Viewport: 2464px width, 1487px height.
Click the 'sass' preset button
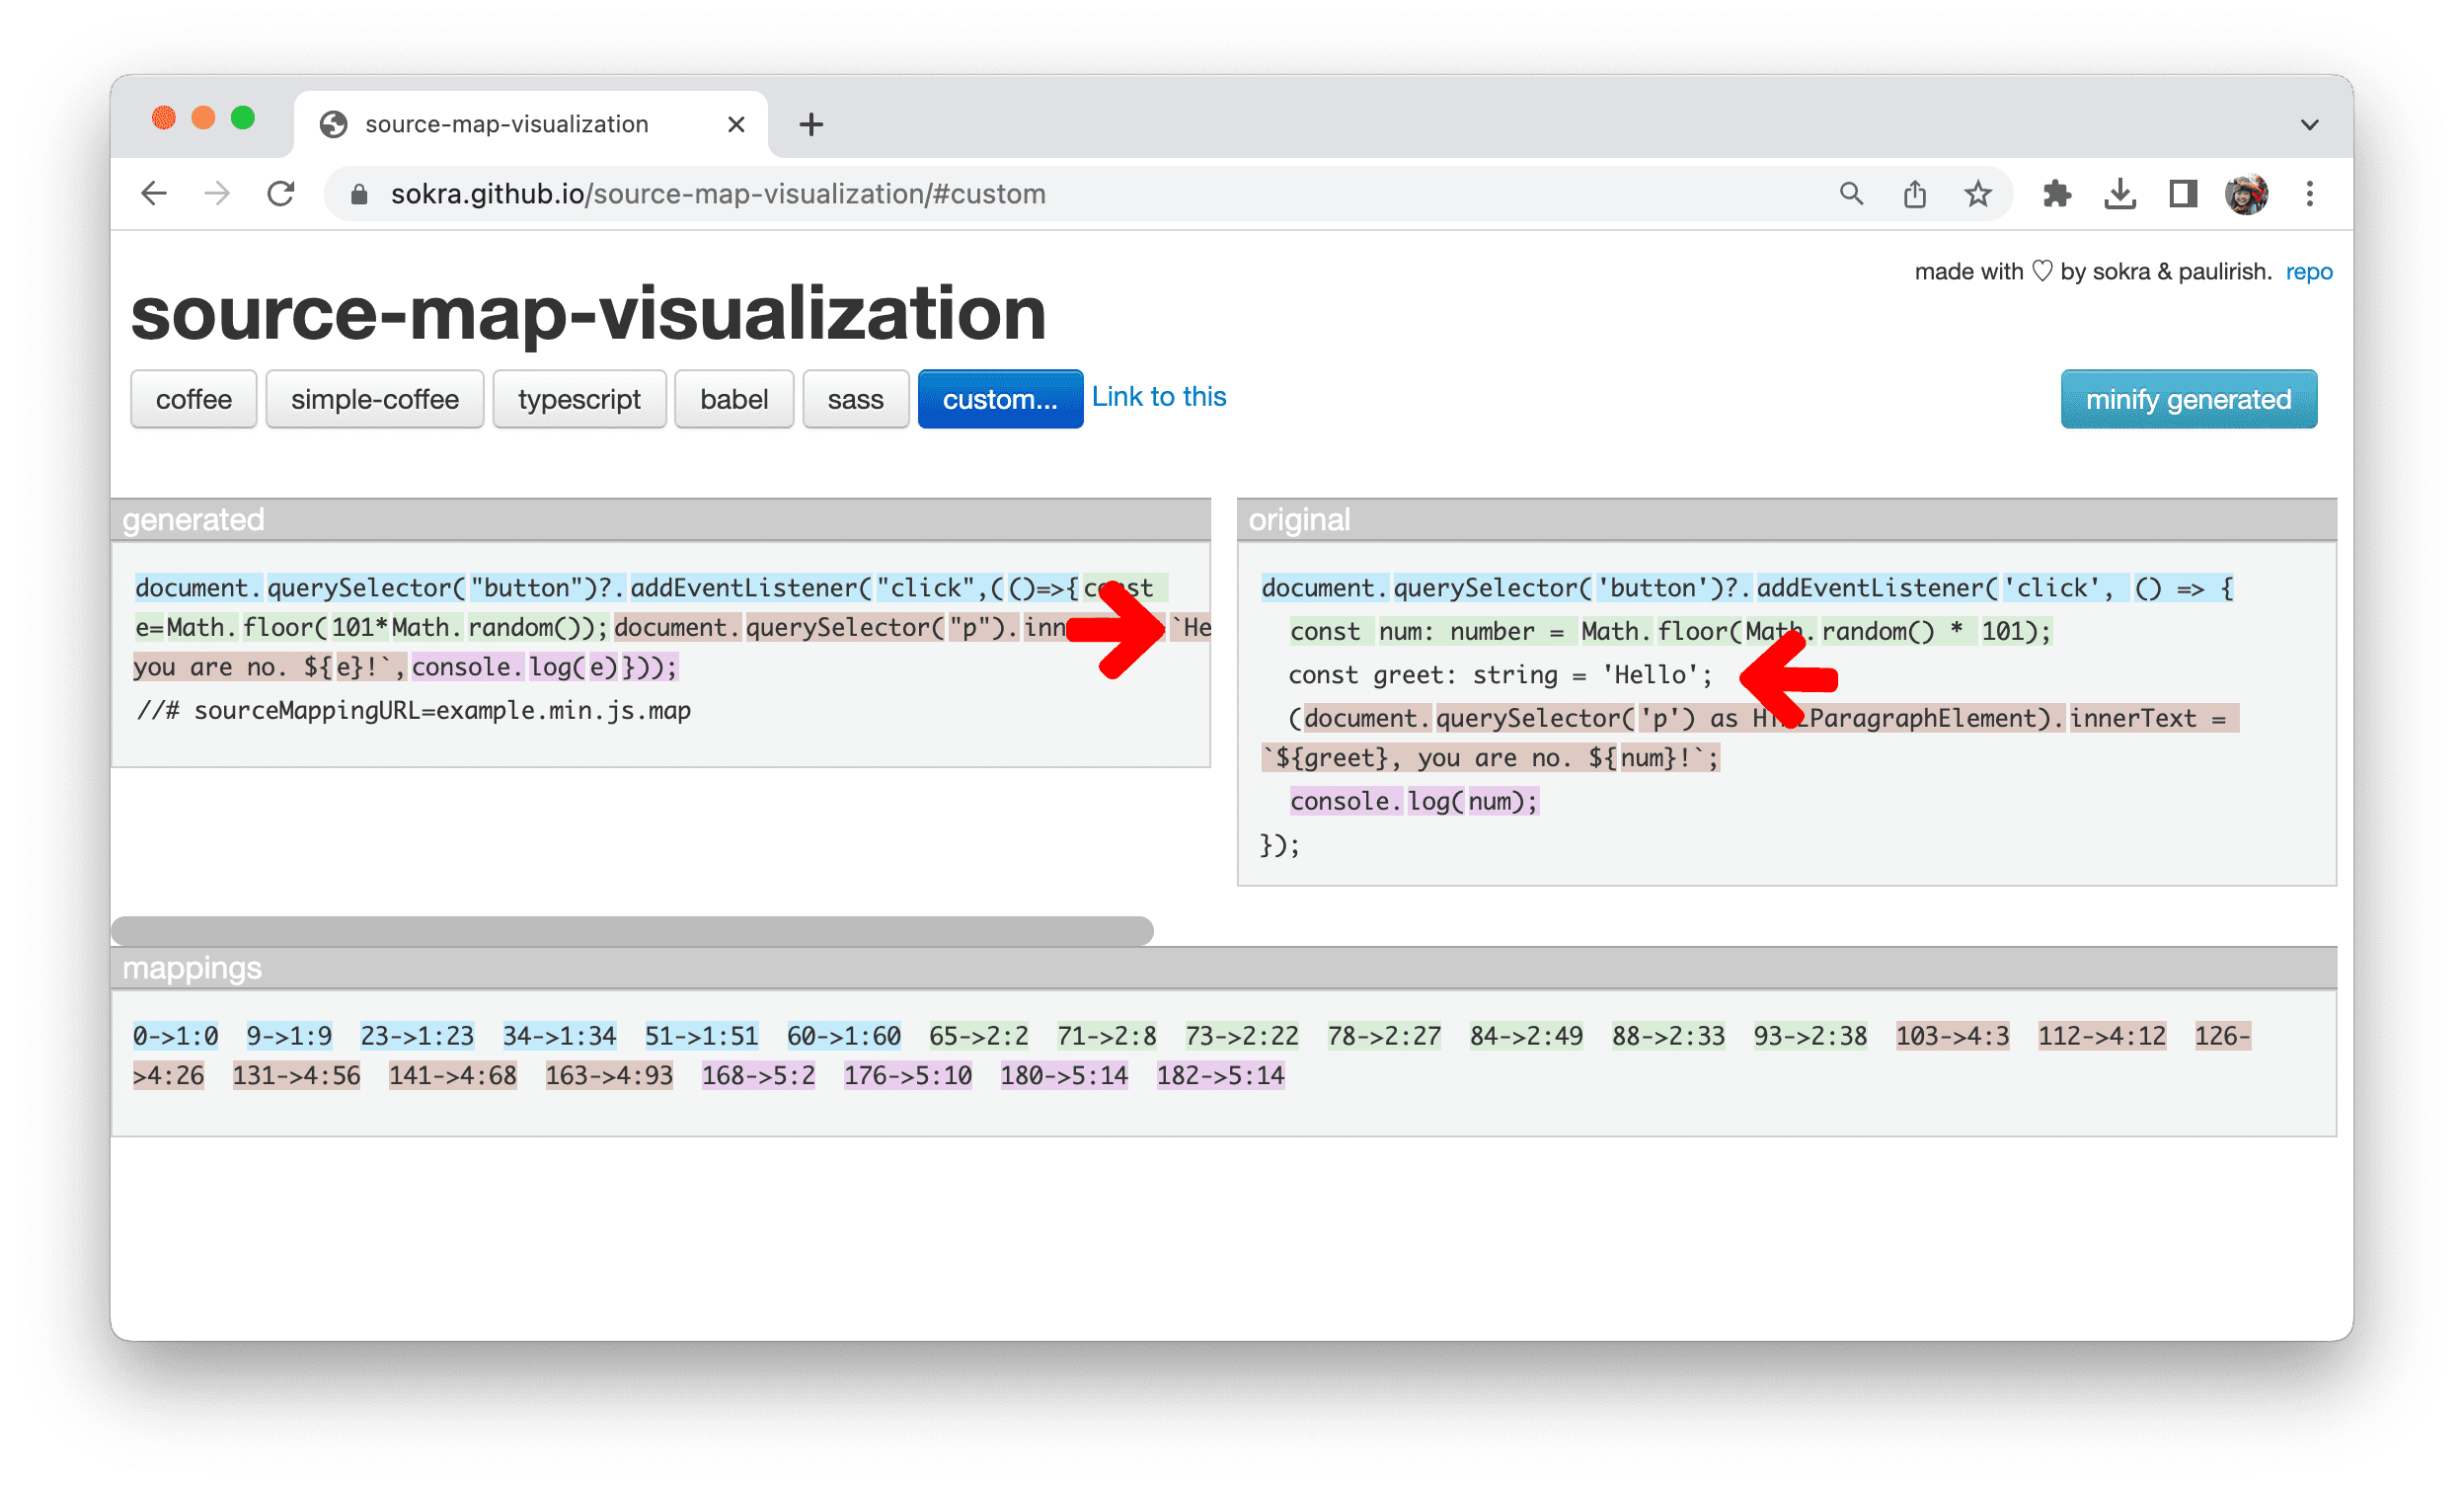854,400
